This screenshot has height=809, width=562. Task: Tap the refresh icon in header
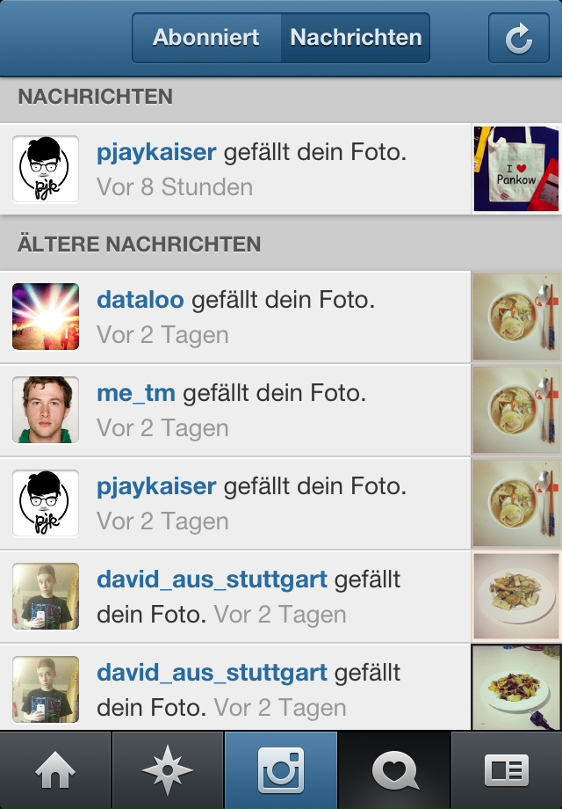[x=519, y=38]
